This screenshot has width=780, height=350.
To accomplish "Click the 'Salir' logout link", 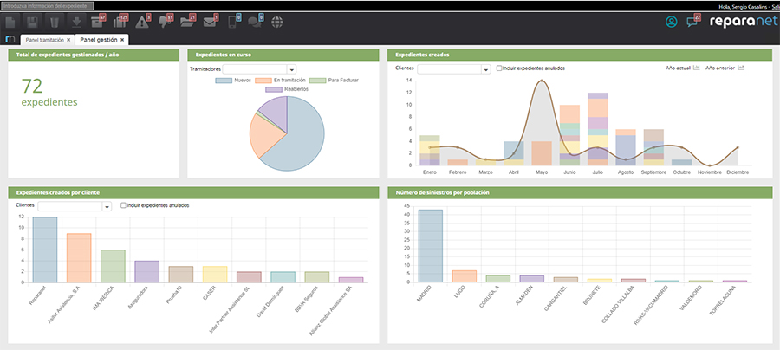I will click(770, 6).
